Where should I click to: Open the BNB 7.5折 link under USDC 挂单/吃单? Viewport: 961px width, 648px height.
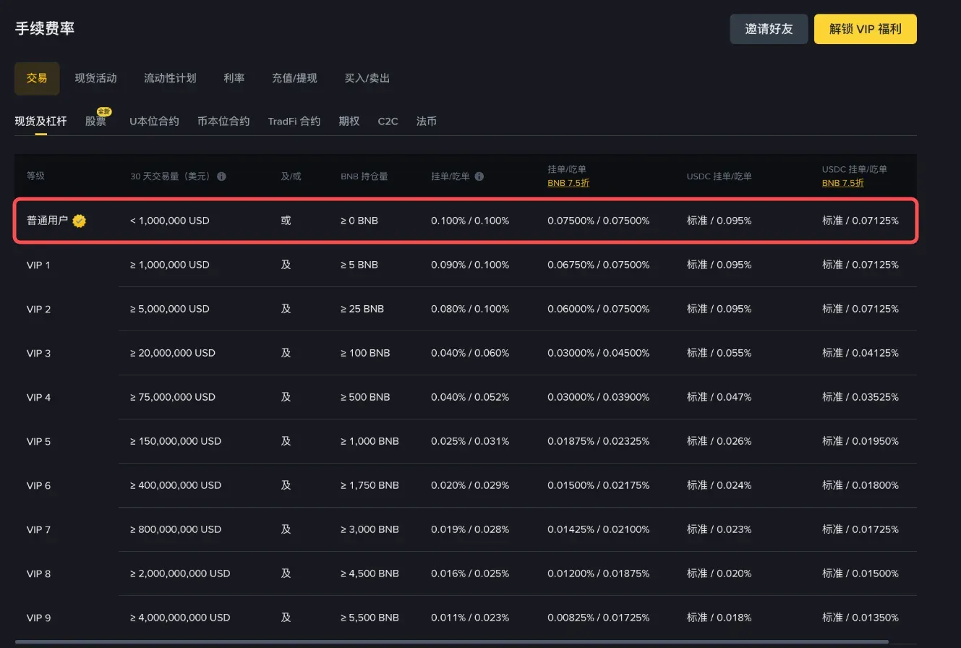[843, 183]
